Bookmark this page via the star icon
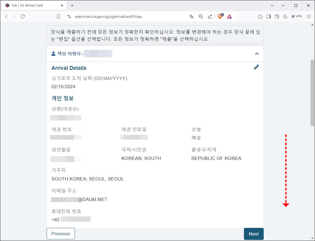The image size is (315, 241). tap(58, 16)
